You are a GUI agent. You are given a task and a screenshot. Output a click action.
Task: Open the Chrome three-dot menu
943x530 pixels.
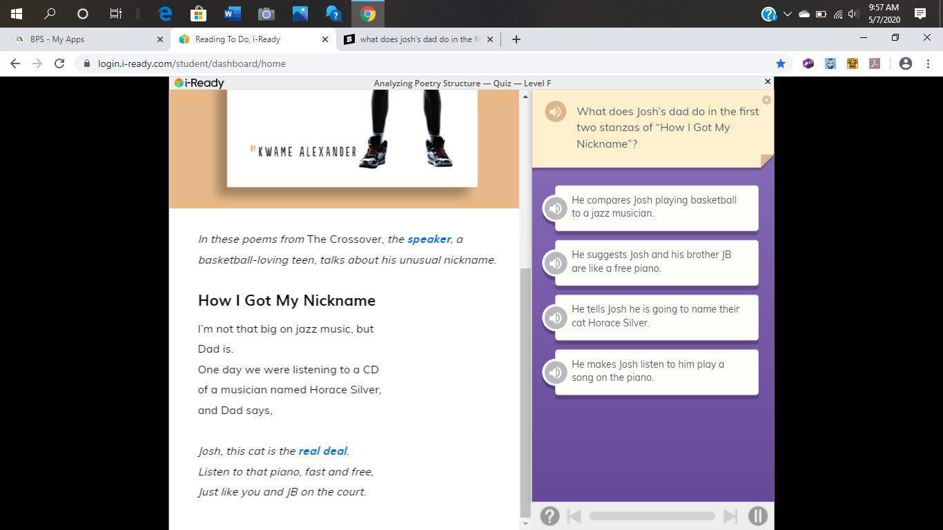point(928,63)
